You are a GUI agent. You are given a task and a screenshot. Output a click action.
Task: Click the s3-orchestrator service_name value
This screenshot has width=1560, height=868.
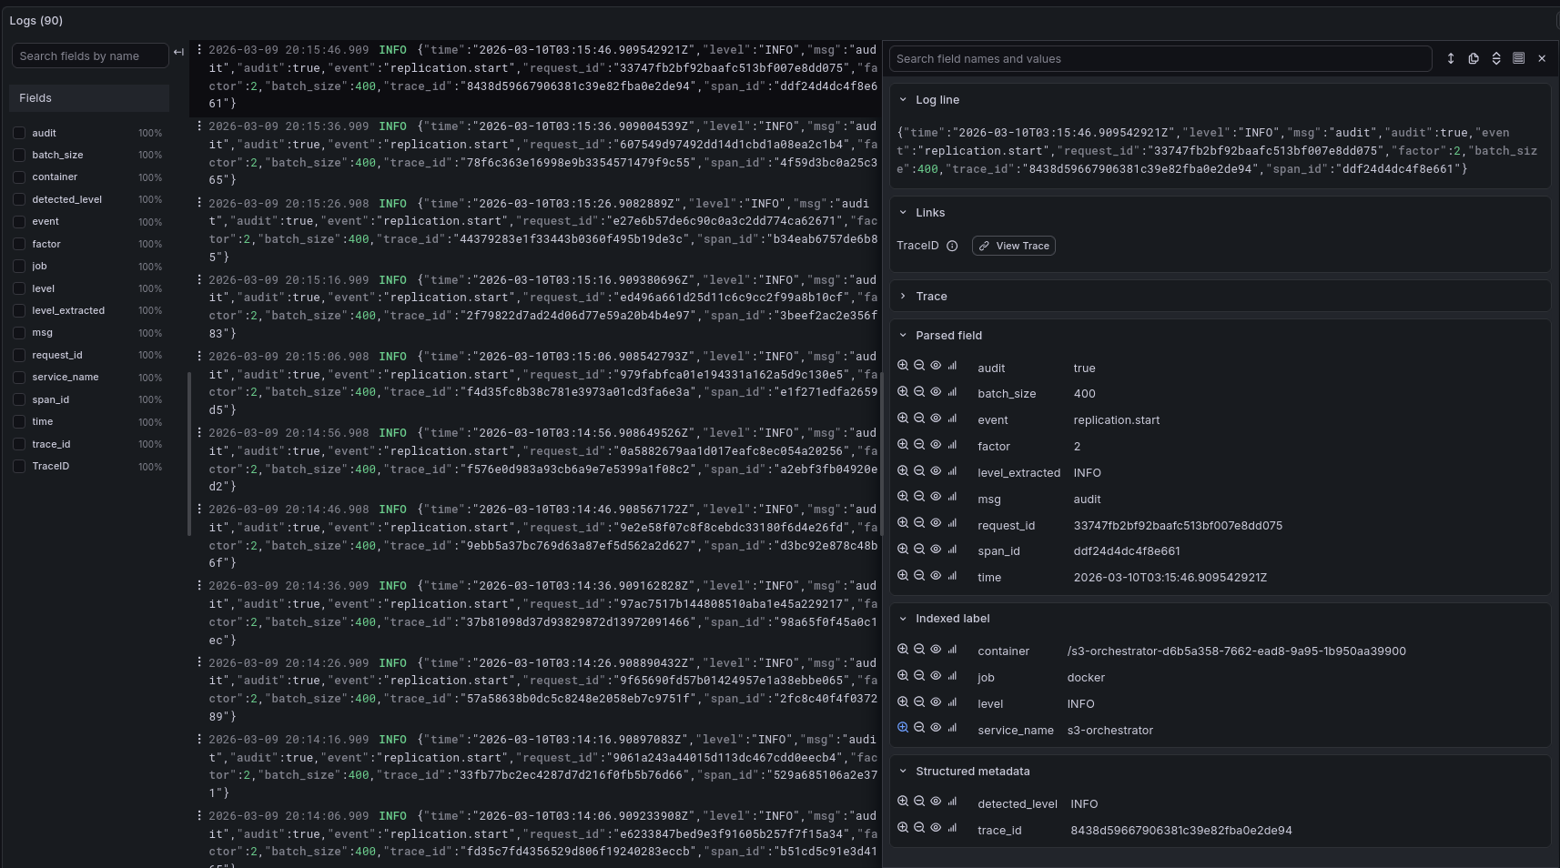click(x=1109, y=730)
